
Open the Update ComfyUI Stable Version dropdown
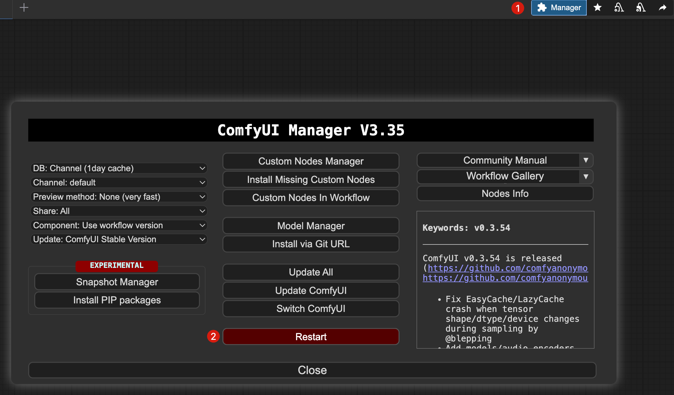coord(119,239)
